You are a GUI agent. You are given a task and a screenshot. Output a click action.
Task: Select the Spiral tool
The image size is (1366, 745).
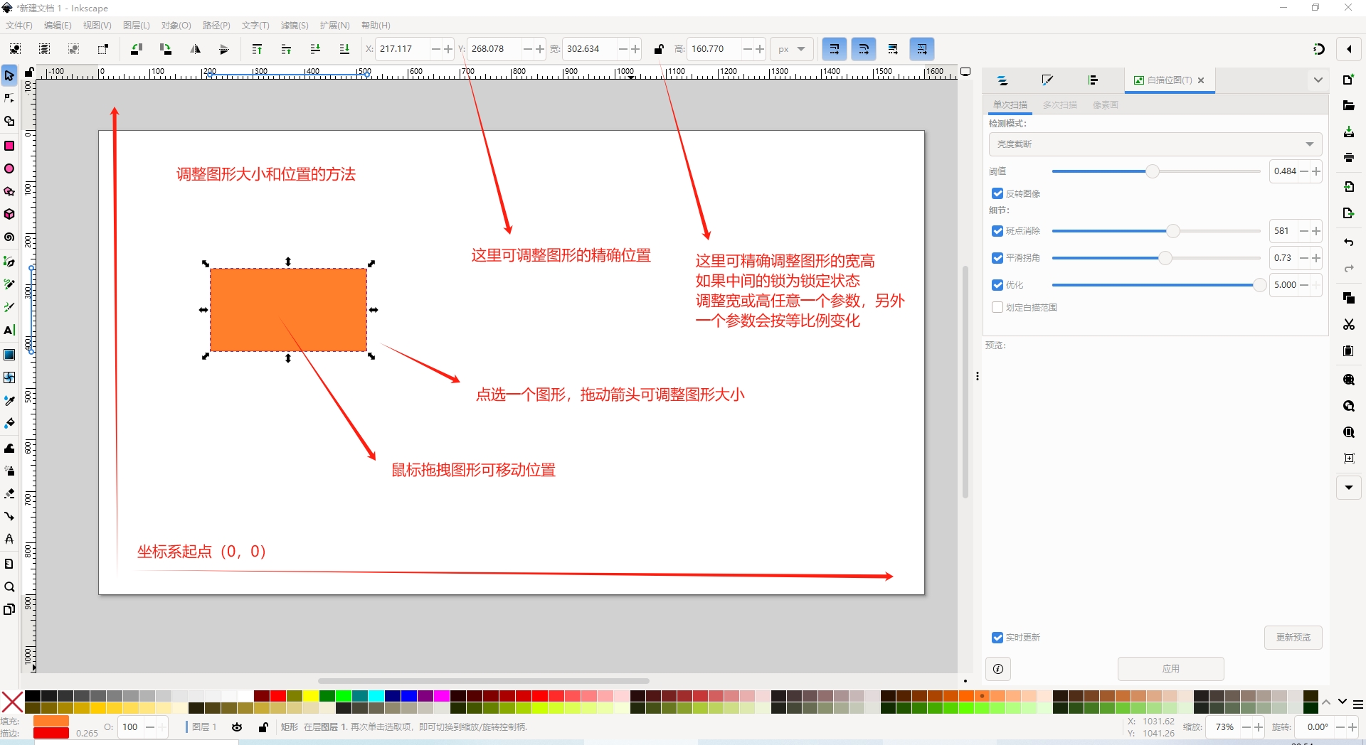click(9, 237)
